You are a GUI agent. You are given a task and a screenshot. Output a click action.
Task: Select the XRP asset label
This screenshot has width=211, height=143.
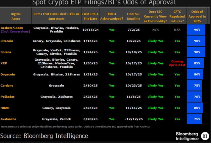coord(4,63)
